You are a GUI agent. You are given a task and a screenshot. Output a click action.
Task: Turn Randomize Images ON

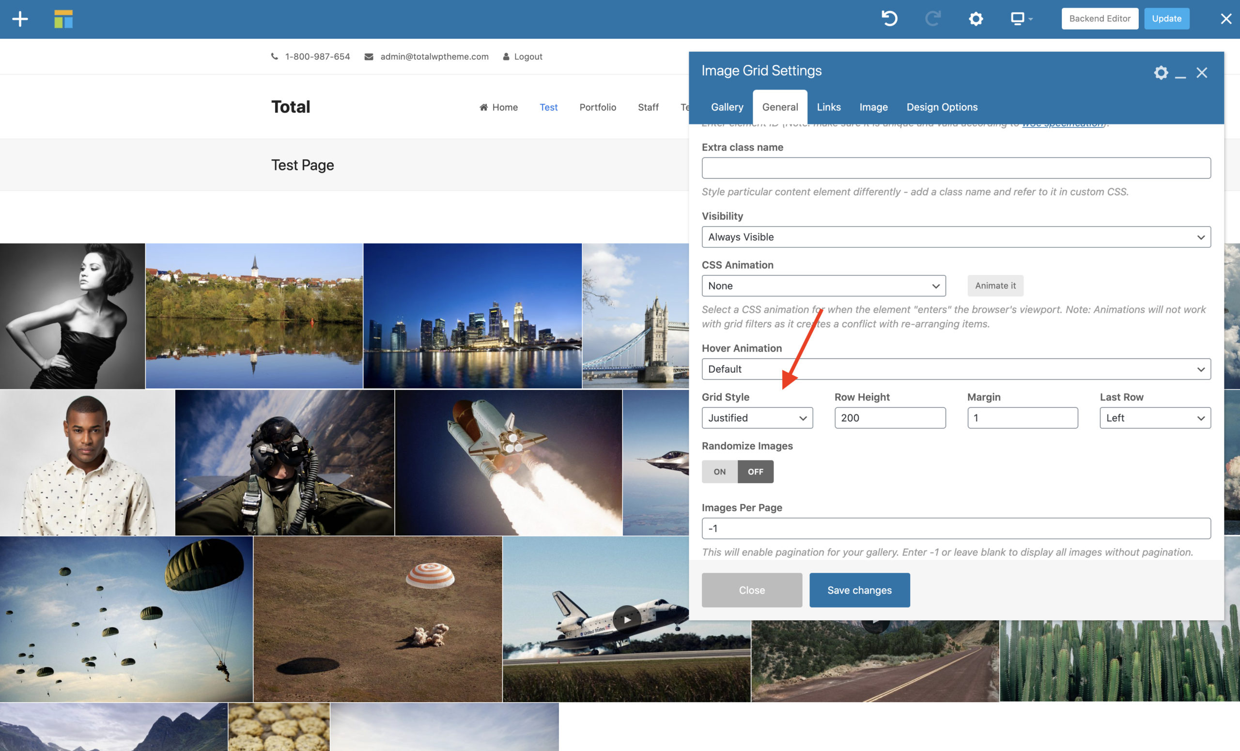pos(720,472)
